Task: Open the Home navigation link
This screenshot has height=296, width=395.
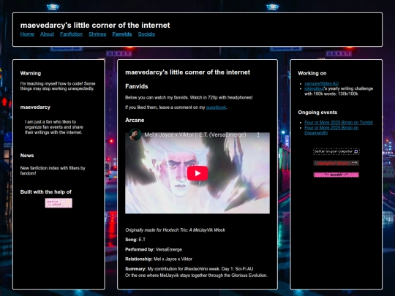Action: click(27, 34)
